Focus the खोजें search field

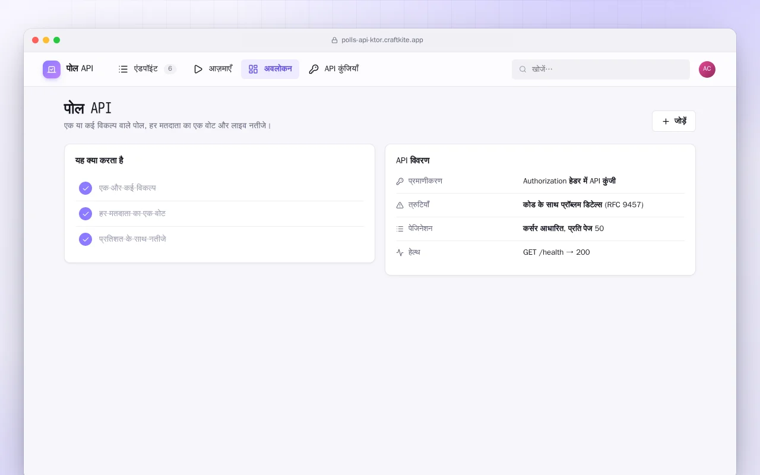point(601,69)
